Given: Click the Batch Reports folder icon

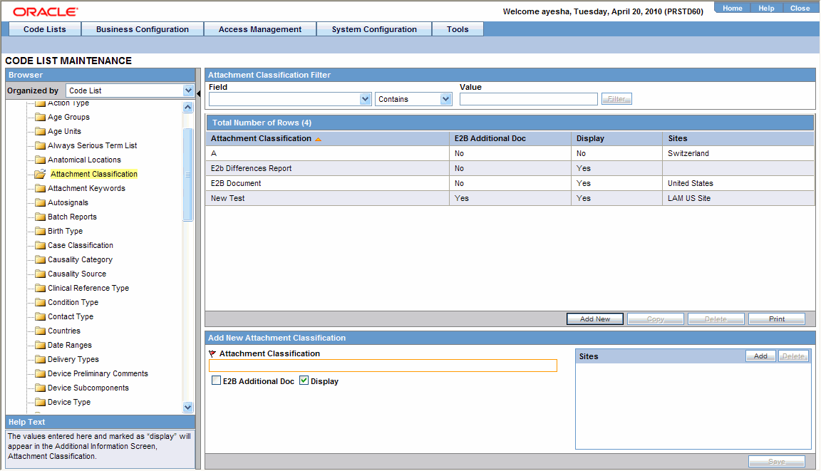Looking at the screenshot, I should coord(41,217).
